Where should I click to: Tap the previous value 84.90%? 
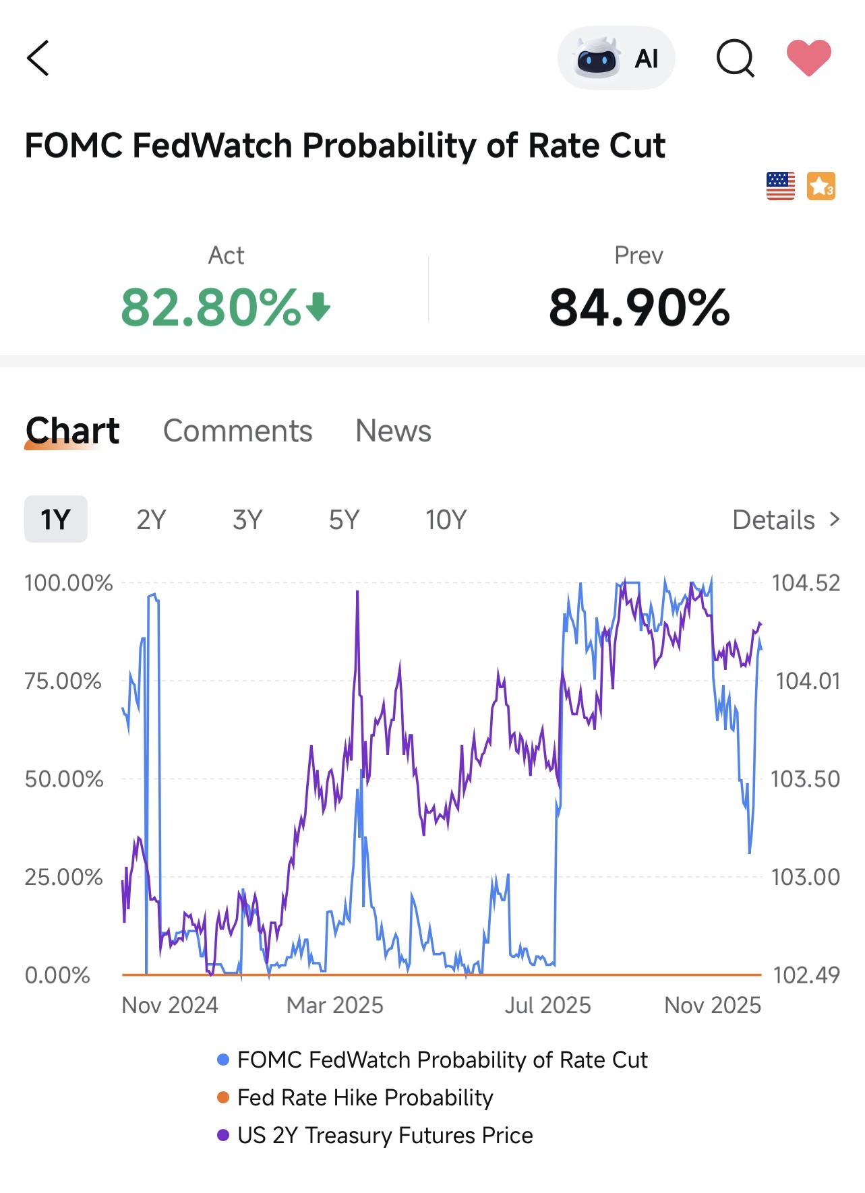click(639, 308)
